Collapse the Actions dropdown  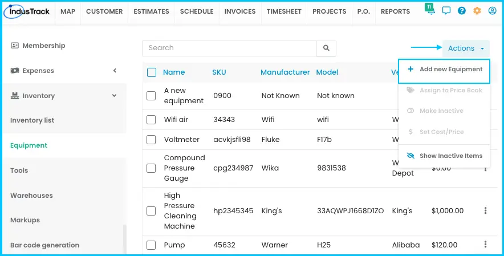pos(466,48)
